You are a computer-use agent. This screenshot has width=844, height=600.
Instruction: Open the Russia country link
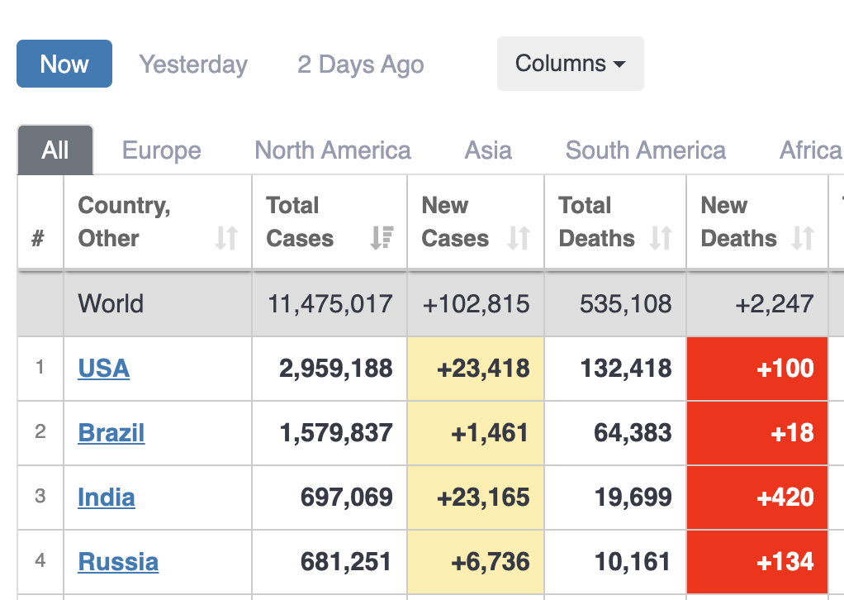tap(118, 562)
